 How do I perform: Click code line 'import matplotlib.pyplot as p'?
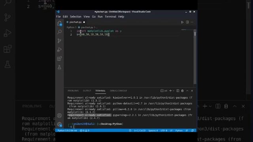(x=99, y=31)
